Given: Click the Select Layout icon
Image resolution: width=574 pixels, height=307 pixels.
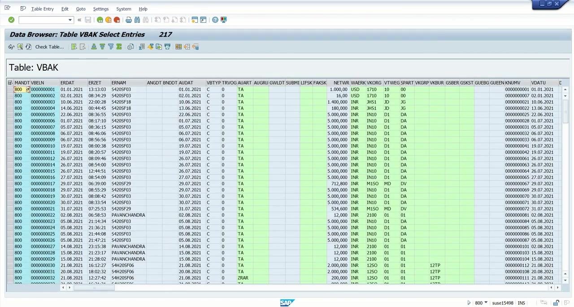Looking at the screenshot, I should coord(187,47).
